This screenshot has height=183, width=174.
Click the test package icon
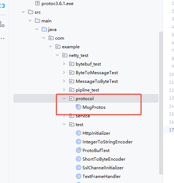72,124
